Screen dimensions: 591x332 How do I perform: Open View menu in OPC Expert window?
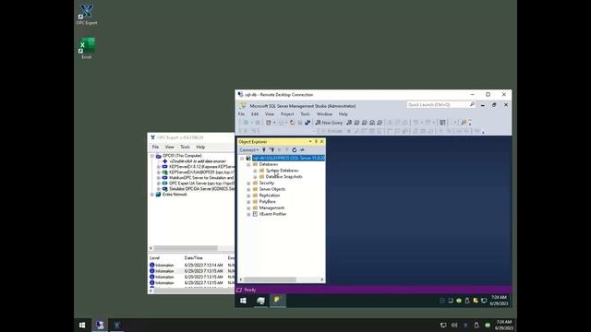point(170,147)
